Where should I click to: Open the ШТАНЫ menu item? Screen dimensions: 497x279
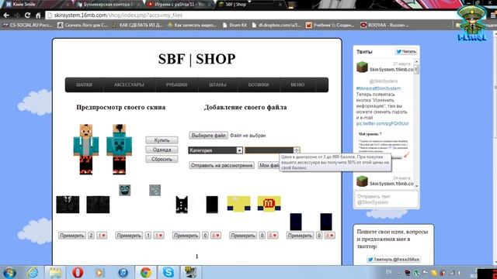[217, 84]
